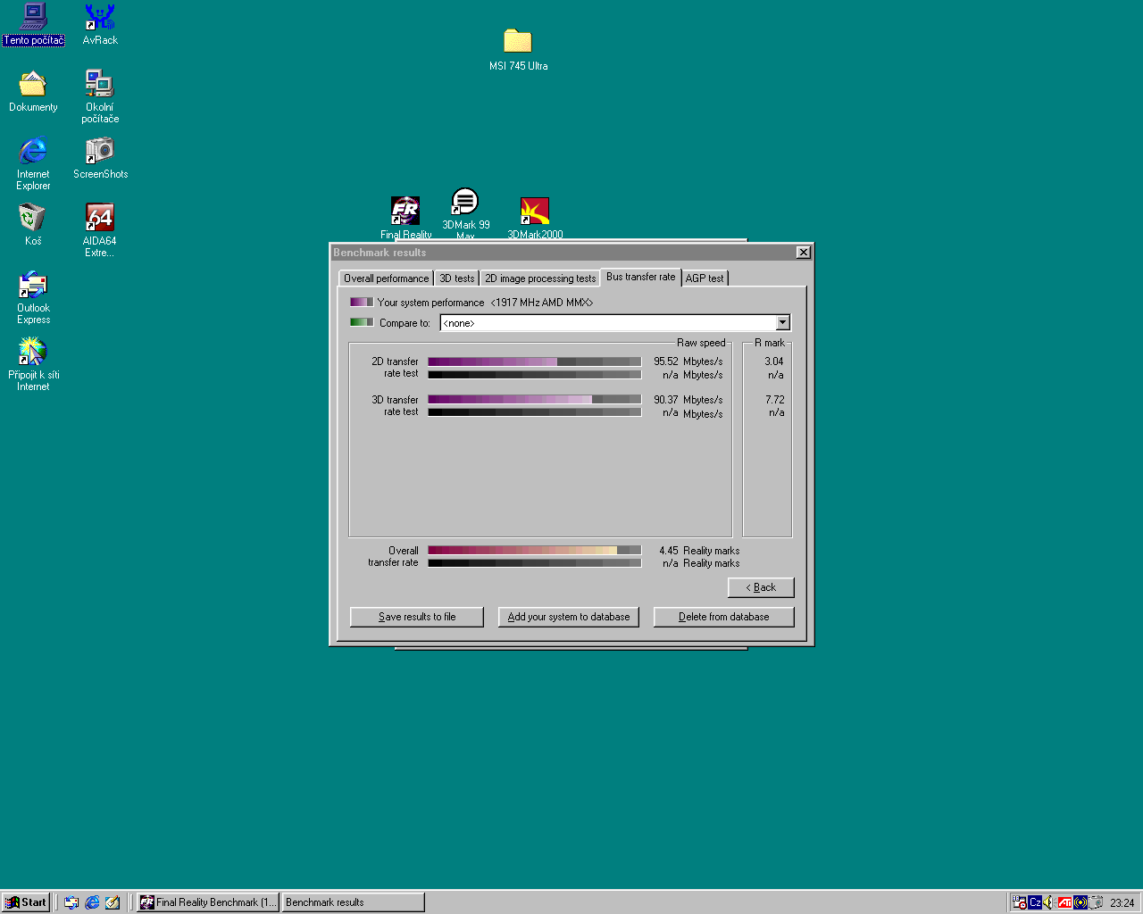1143x914 pixels.
Task: Open the ScreenShots folder shortcut
Action: [x=99, y=151]
